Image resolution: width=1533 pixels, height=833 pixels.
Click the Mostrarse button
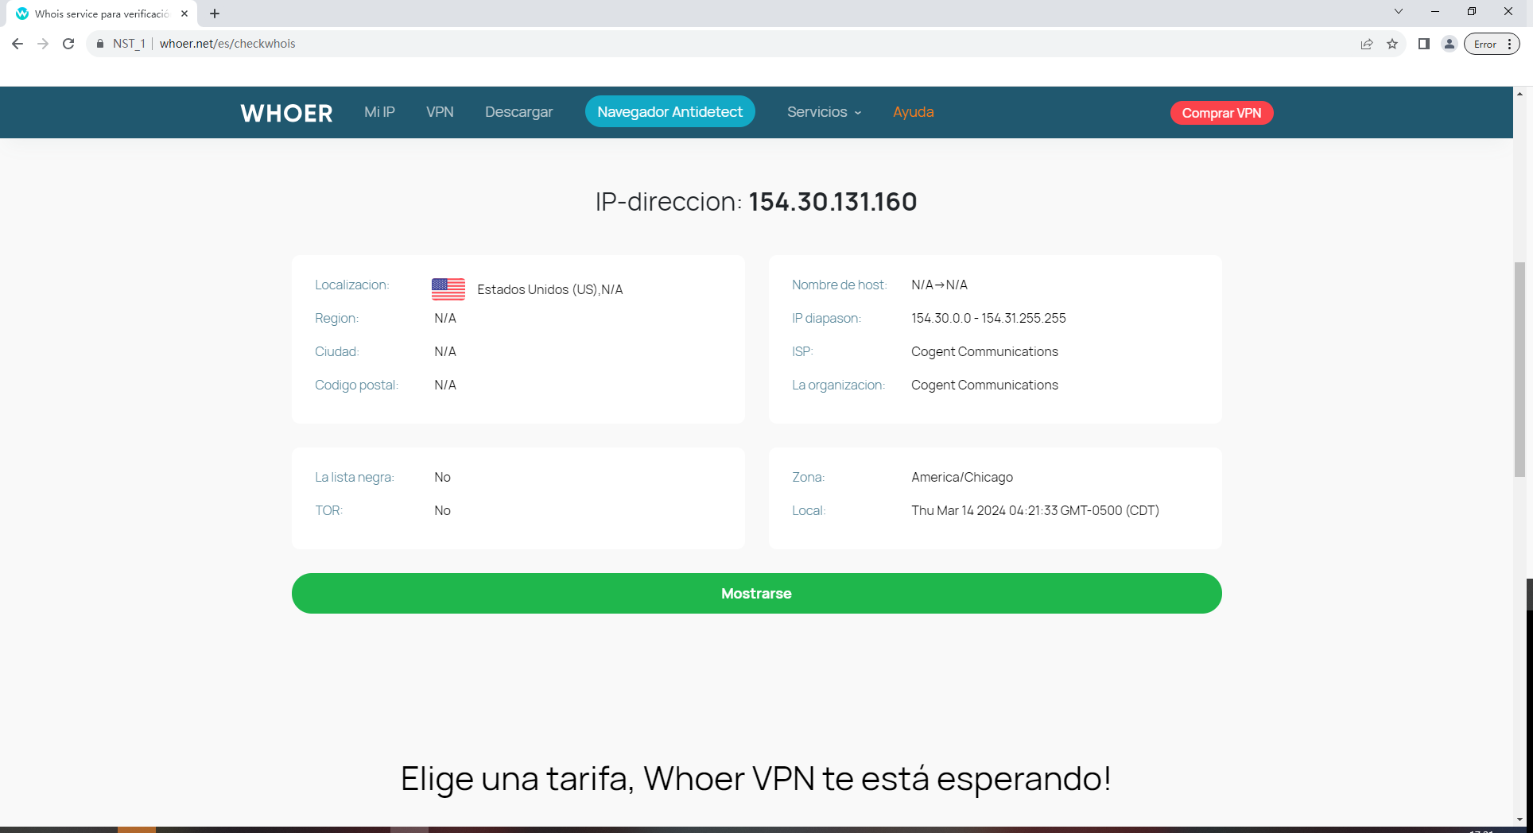755,593
